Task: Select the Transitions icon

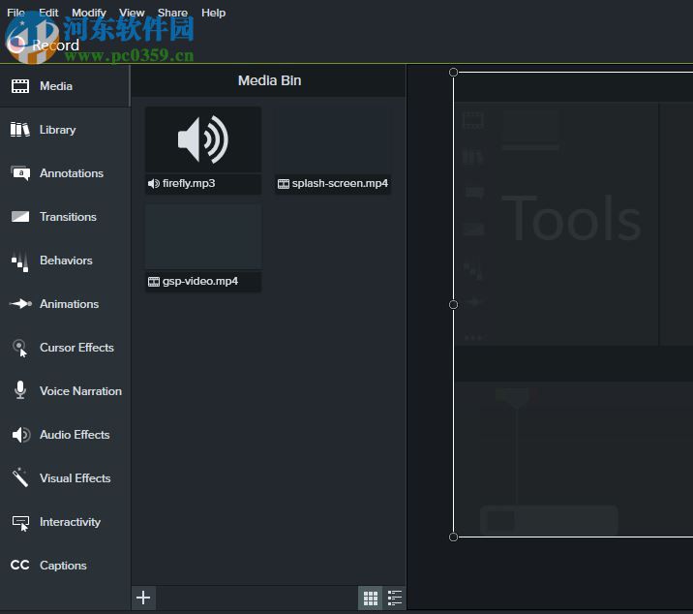Action: [20, 217]
